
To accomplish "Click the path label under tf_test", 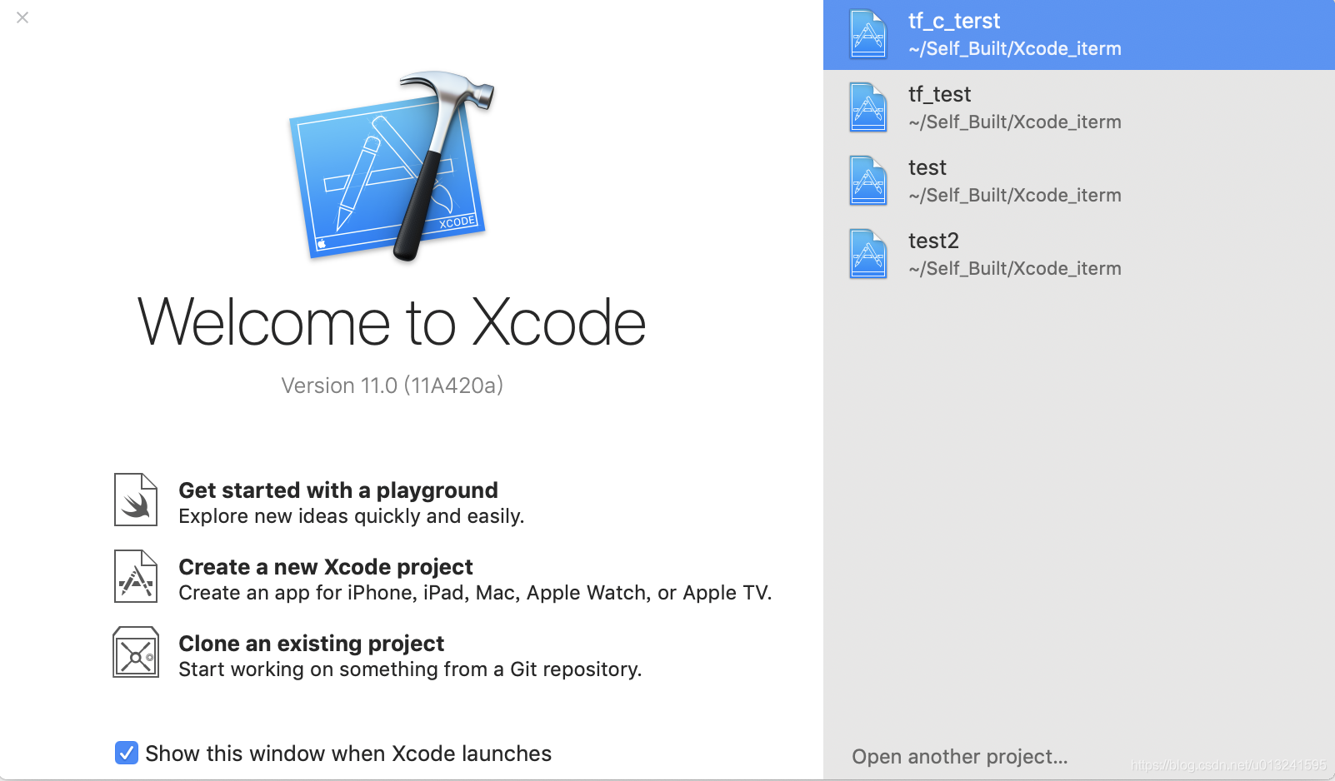I will [x=1014, y=122].
